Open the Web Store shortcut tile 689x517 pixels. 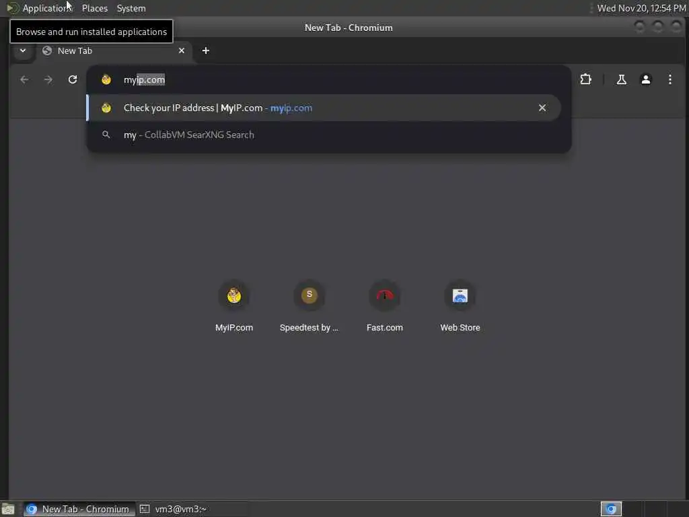click(x=460, y=307)
